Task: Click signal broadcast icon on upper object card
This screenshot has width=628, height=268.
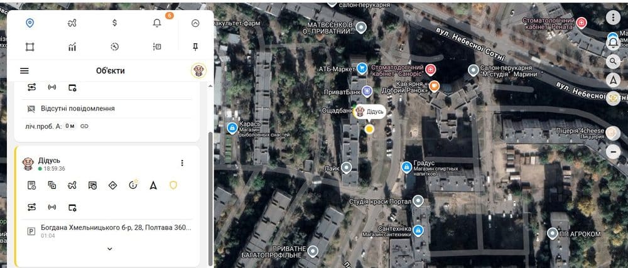Action: tap(52, 87)
